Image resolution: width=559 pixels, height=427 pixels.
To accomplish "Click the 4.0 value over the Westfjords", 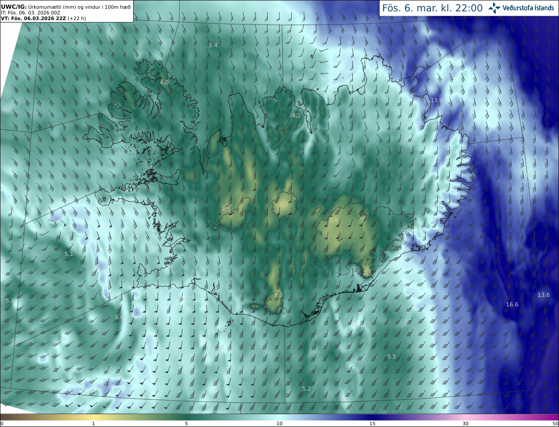I will 164,82.
